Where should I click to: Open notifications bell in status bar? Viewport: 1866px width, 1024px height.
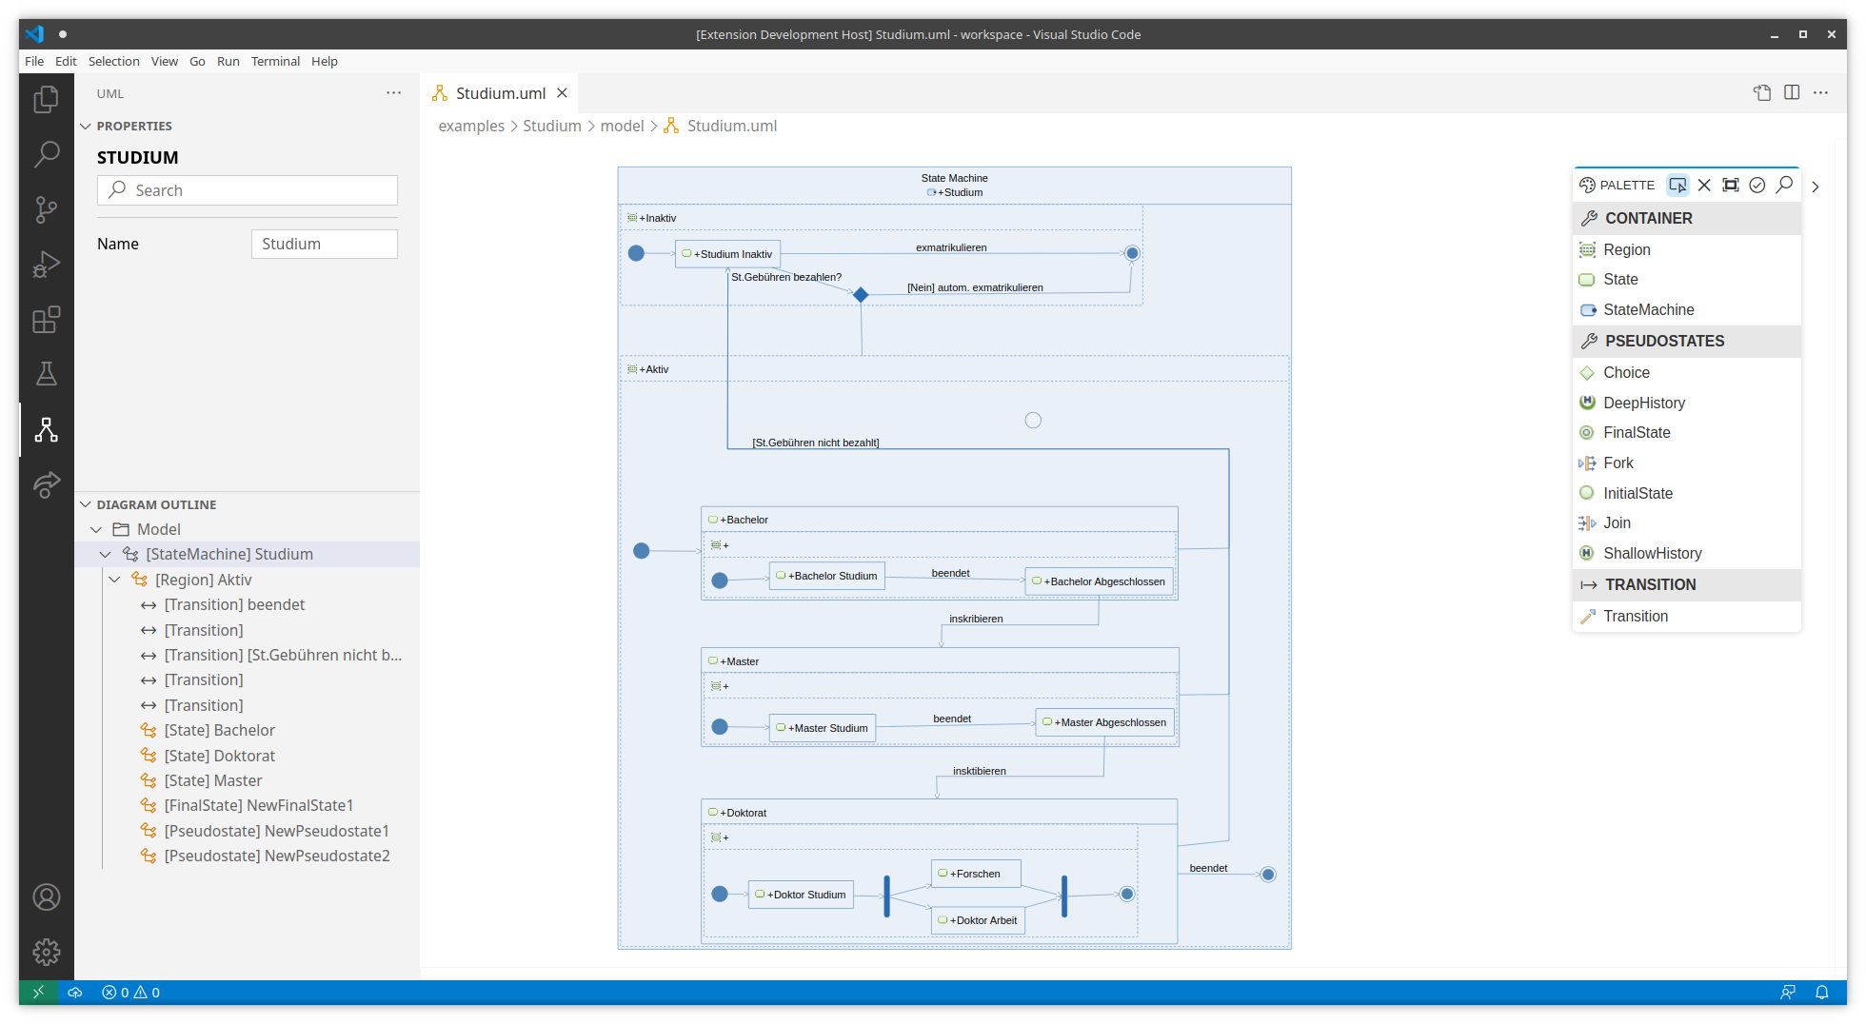[x=1822, y=993]
